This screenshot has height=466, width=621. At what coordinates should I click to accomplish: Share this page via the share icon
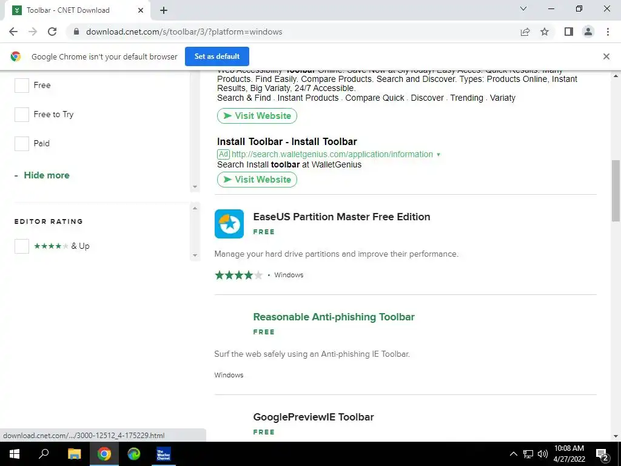tap(525, 32)
